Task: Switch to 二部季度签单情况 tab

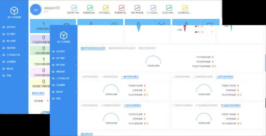Action: 203,77
